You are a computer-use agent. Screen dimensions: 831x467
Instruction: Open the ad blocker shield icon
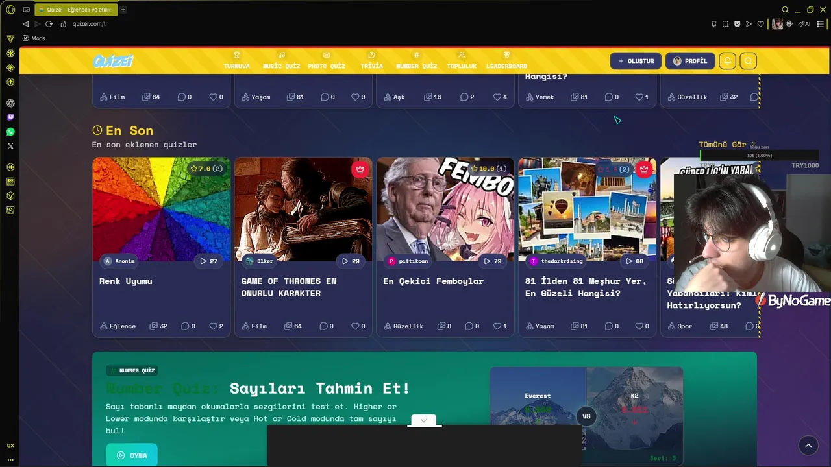(x=737, y=24)
